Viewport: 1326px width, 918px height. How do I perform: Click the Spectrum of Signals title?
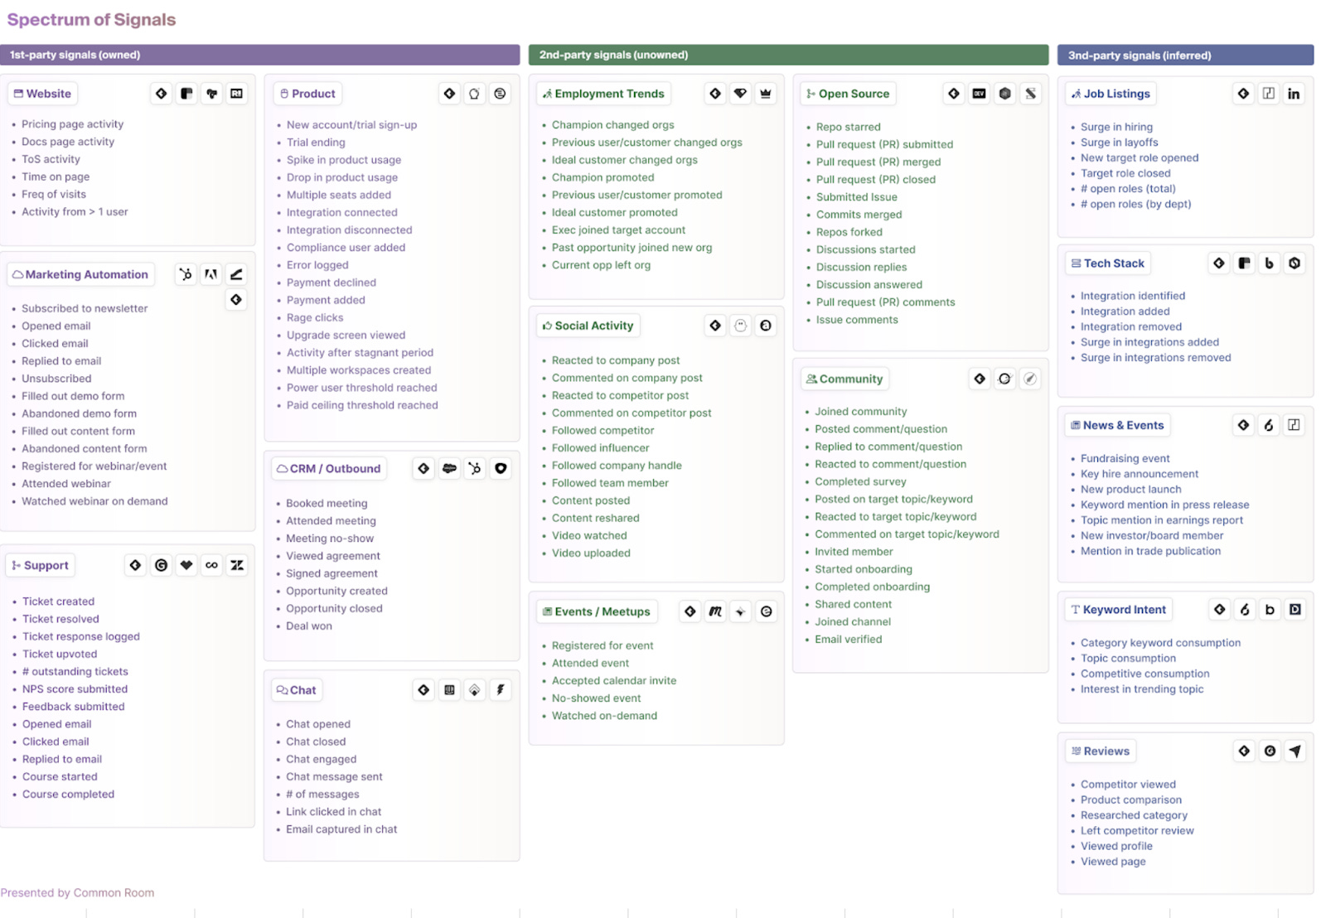(91, 20)
